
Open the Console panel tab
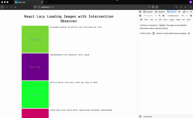click(x=148, y=12)
